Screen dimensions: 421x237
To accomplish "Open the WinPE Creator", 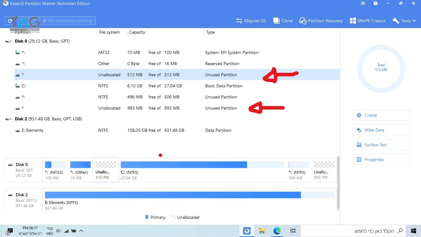I will (367, 21).
